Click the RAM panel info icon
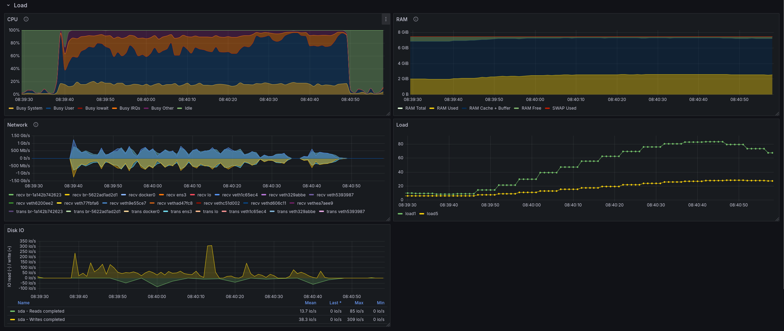Image resolution: width=784 pixels, height=331 pixels. pos(416,19)
